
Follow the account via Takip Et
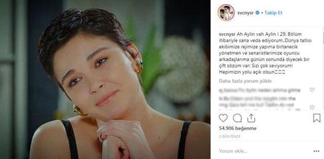coord(274,13)
